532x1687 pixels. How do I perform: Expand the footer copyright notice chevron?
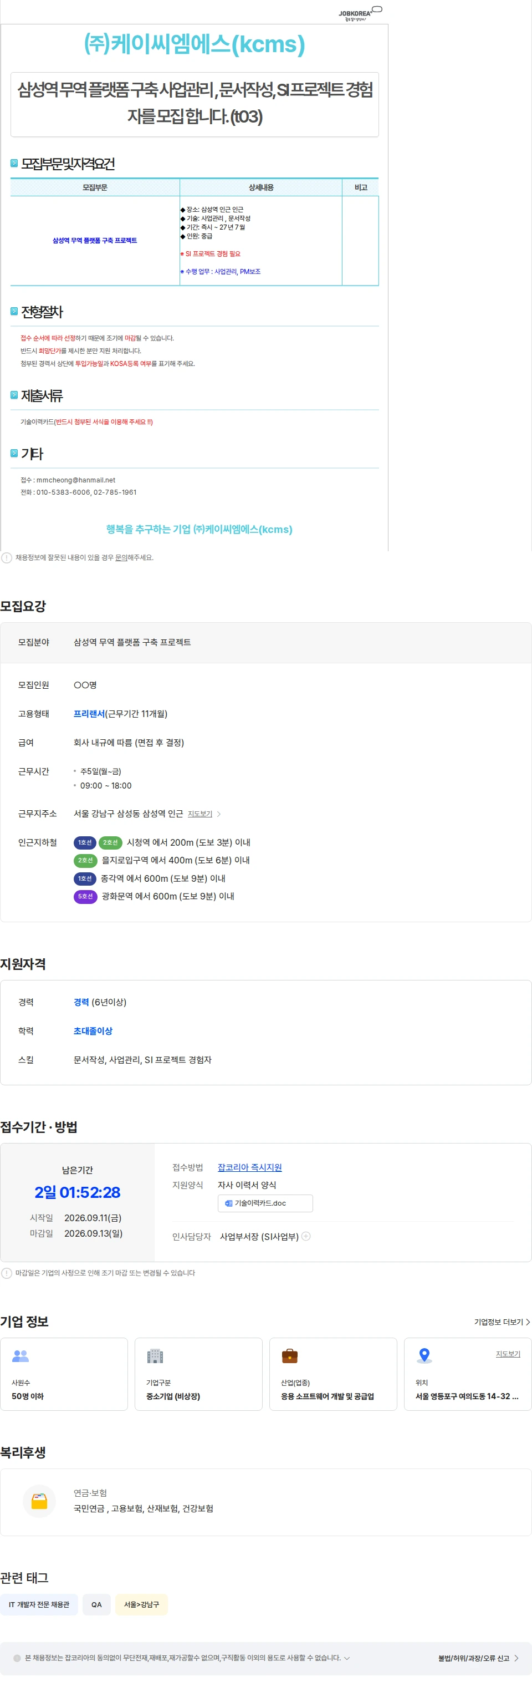click(347, 1658)
